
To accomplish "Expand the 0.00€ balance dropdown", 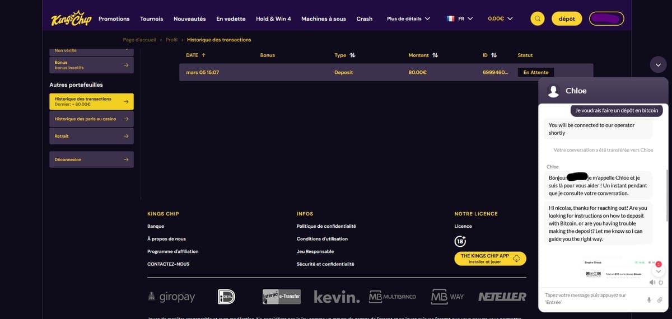I will pos(500,18).
